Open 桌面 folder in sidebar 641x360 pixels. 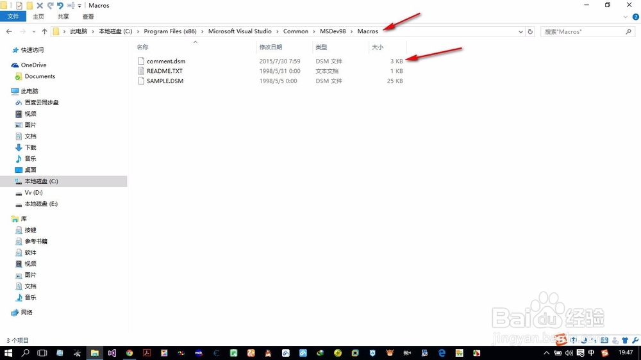30,170
